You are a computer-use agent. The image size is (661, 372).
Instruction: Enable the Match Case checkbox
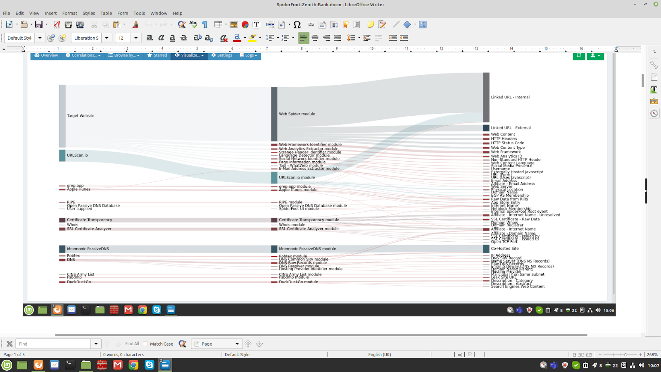pyautogui.click(x=145, y=344)
